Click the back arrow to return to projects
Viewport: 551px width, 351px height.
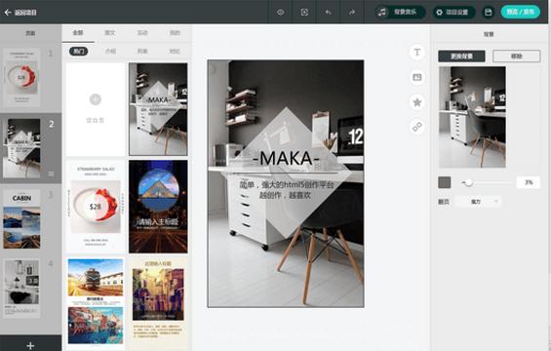point(8,13)
